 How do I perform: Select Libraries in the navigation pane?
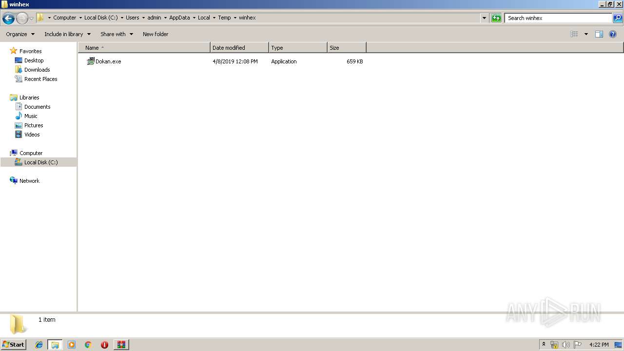(29, 97)
